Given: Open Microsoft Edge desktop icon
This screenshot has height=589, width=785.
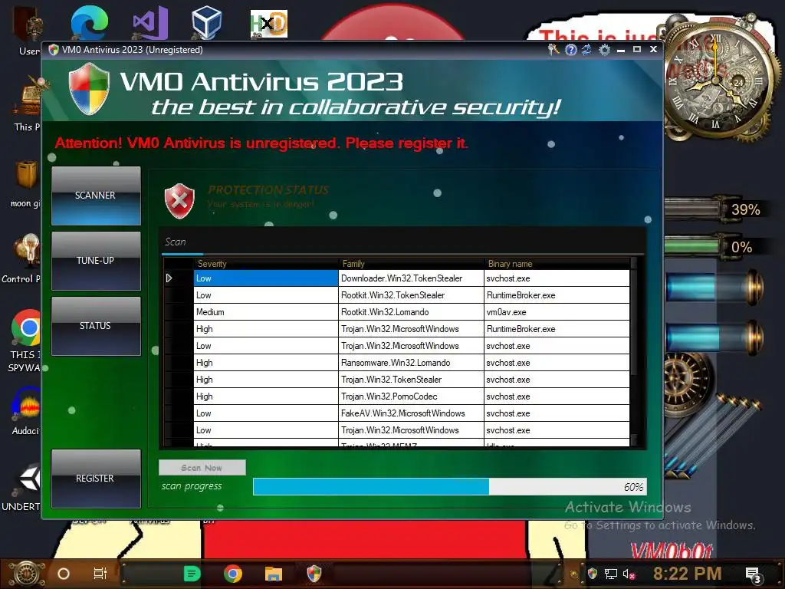Looking at the screenshot, I should coord(89,24).
